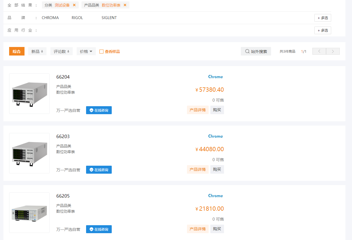Sort by 评论数

click(x=62, y=52)
